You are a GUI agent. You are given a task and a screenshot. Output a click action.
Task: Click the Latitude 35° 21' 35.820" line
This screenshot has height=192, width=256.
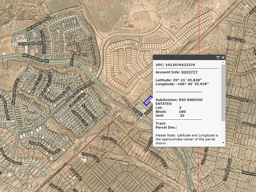(179, 80)
